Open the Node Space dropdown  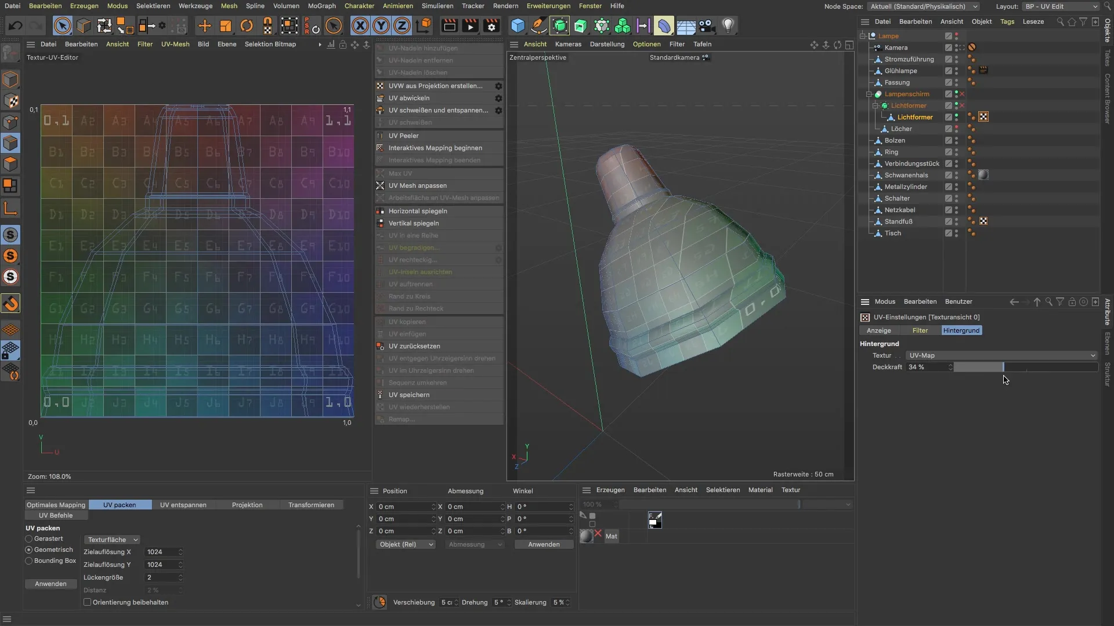point(924,6)
